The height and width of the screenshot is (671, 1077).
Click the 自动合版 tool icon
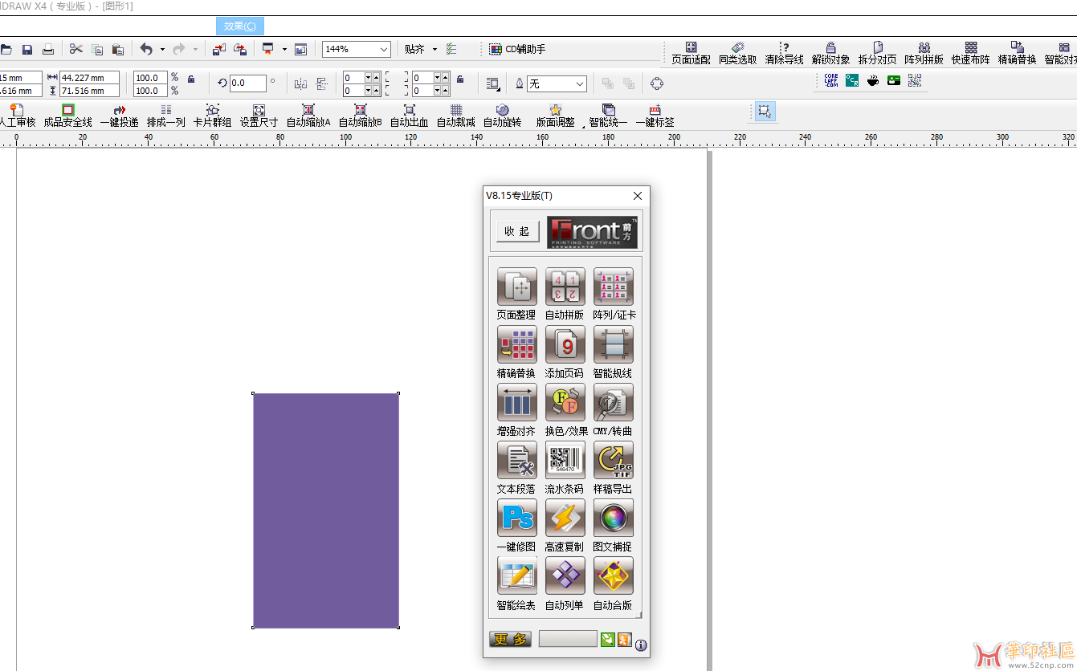point(614,575)
